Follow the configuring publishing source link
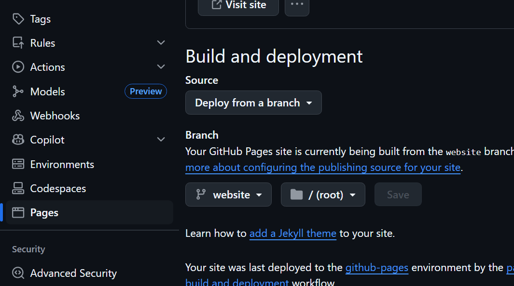514x286 pixels. point(323,168)
